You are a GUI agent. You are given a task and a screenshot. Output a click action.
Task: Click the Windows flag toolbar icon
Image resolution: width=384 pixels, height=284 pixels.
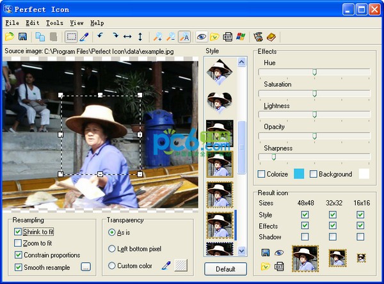click(241, 37)
